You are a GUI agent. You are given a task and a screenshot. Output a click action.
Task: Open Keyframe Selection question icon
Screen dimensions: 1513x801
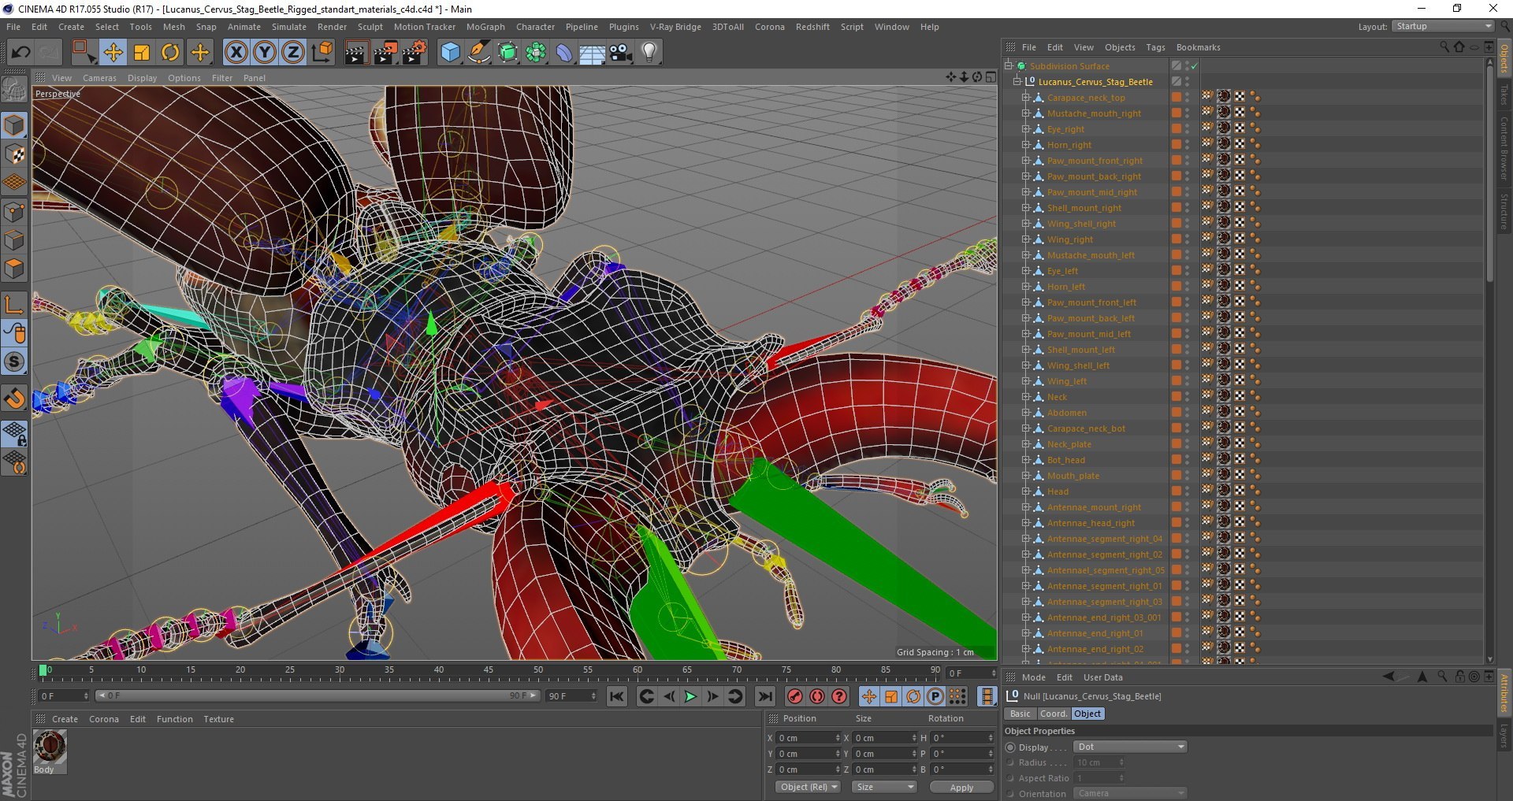pos(840,696)
